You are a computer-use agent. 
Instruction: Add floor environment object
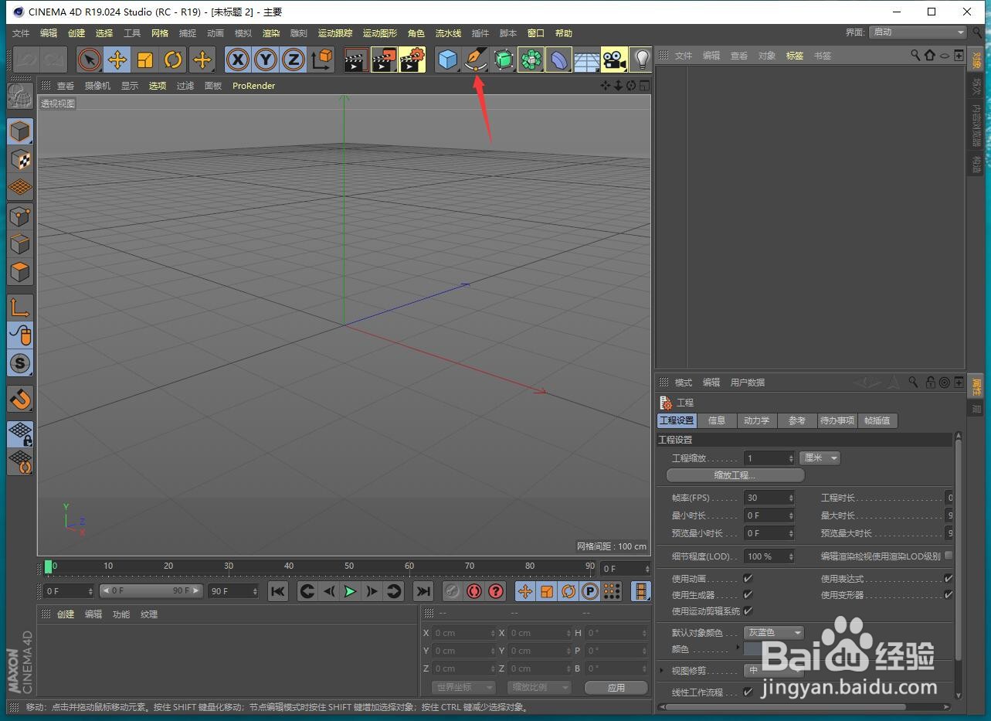[586, 60]
